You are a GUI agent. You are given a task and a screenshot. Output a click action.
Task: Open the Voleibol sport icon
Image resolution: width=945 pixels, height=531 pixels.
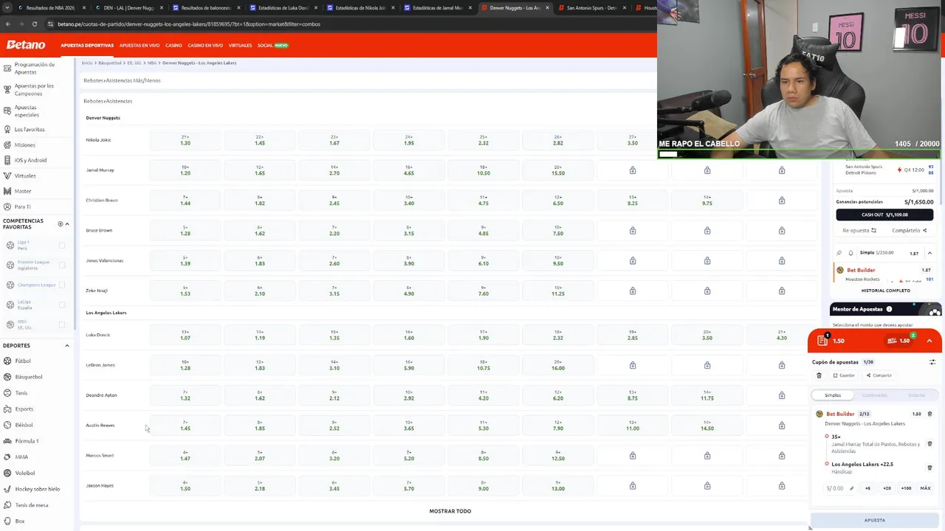[x=7, y=473]
